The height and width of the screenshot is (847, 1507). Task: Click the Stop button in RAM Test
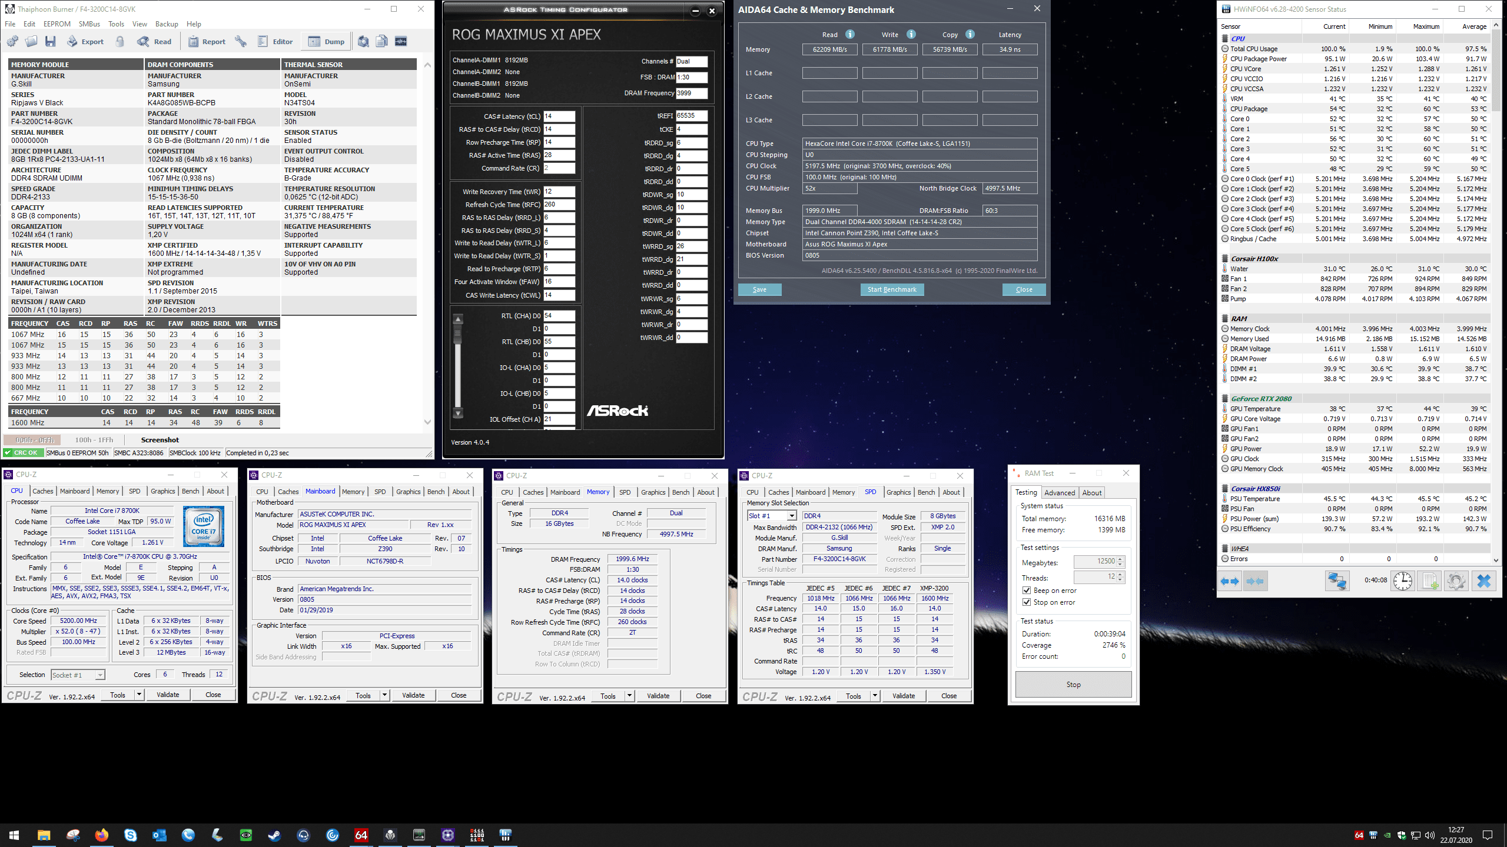pyautogui.click(x=1073, y=685)
